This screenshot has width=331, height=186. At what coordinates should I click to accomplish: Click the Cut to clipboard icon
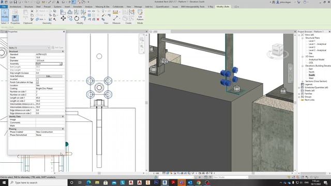32,11
